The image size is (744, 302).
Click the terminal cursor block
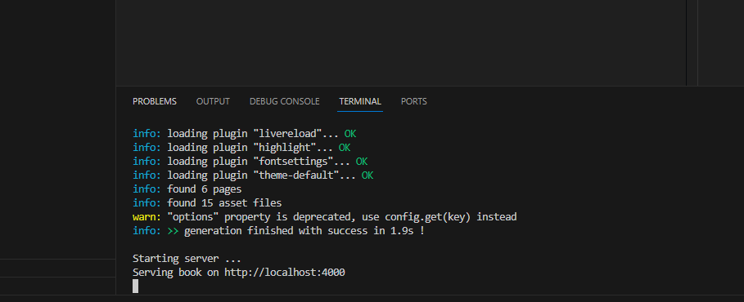point(135,286)
